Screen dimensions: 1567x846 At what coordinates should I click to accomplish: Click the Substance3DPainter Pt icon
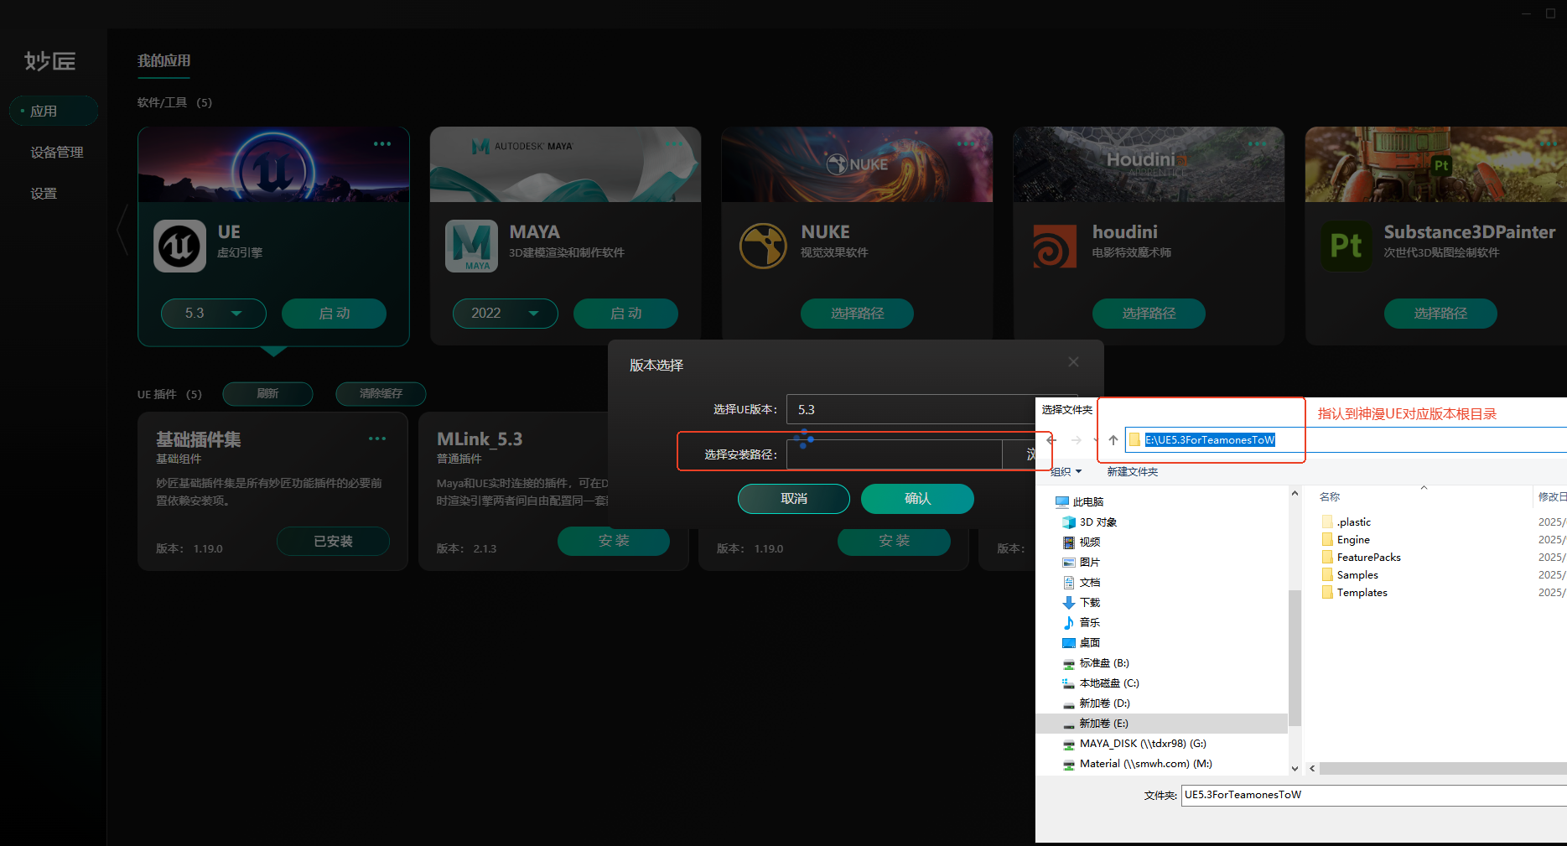pyautogui.click(x=1346, y=246)
